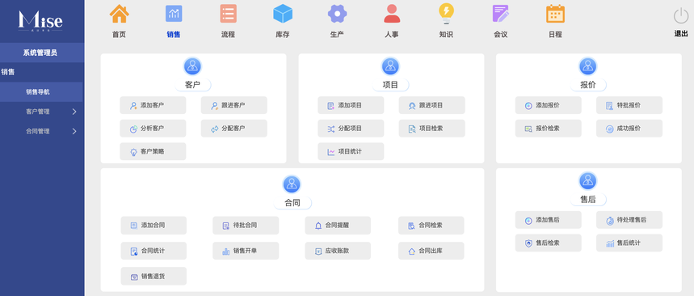Open the 合同统计 button
The image size is (694, 296).
[154, 251]
